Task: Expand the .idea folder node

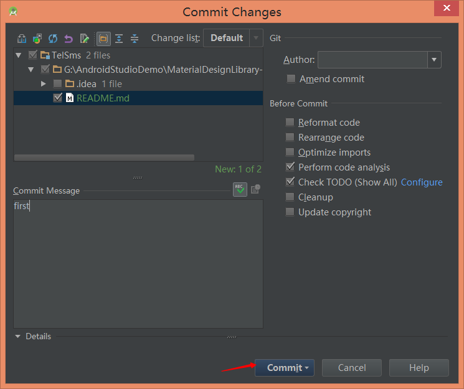Action: click(x=43, y=84)
